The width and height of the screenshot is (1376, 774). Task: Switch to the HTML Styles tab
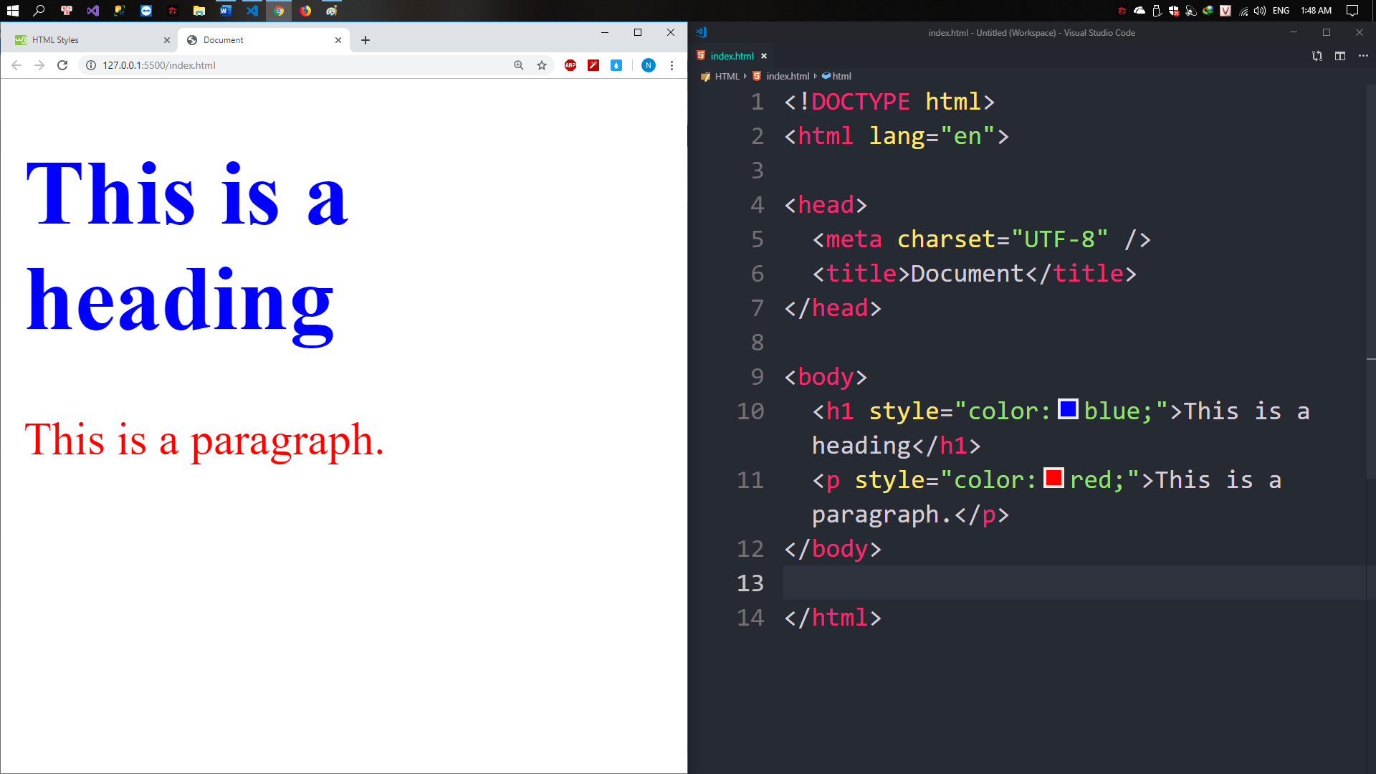55,40
